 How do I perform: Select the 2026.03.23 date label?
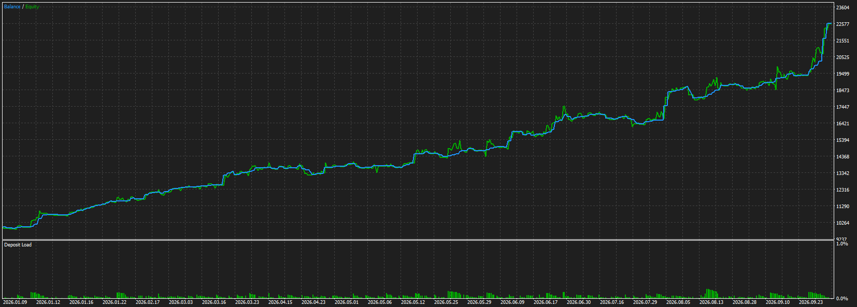[247, 302]
